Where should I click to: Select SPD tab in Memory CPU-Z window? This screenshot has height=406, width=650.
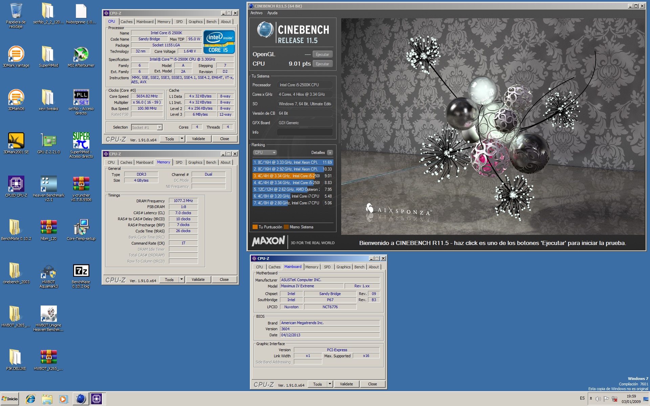click(x=179, y=162)
